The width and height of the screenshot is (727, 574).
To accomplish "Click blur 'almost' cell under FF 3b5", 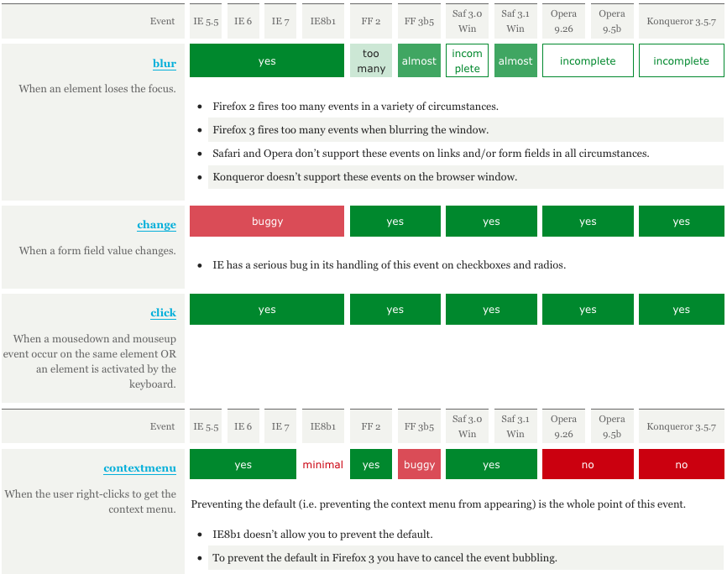I will point(419,60).
